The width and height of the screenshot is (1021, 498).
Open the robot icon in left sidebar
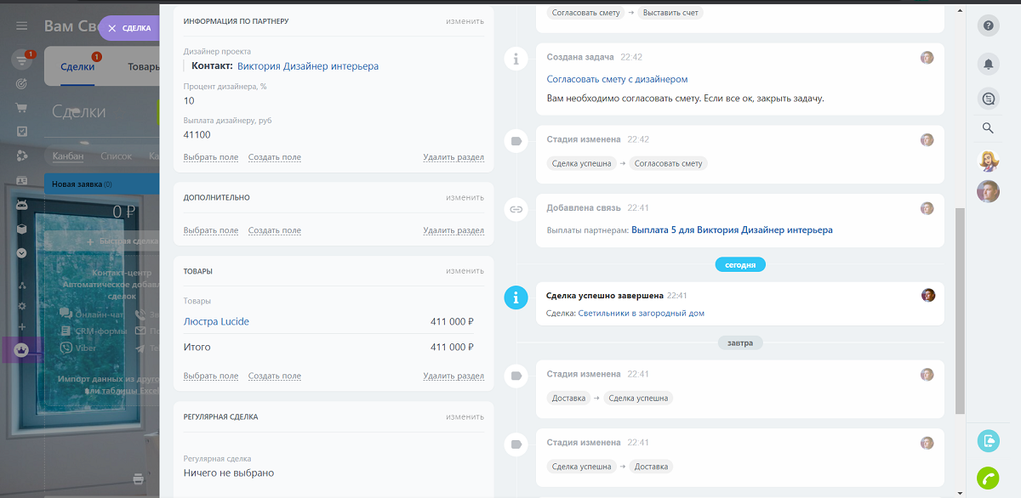pyautogui.click(x=22, y=204)
